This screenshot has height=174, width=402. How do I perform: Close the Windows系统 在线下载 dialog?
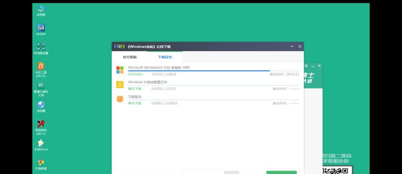[x=300, y=46]
